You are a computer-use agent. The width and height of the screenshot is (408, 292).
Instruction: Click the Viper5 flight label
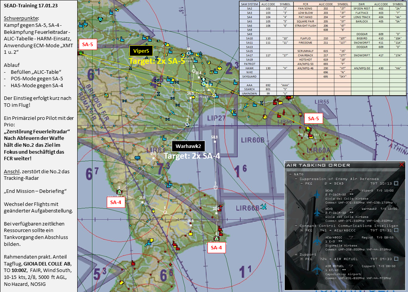click(x=141, y=51)
